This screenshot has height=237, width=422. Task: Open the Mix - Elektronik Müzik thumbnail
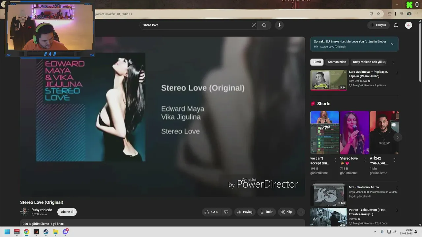[x=329, y=195]
